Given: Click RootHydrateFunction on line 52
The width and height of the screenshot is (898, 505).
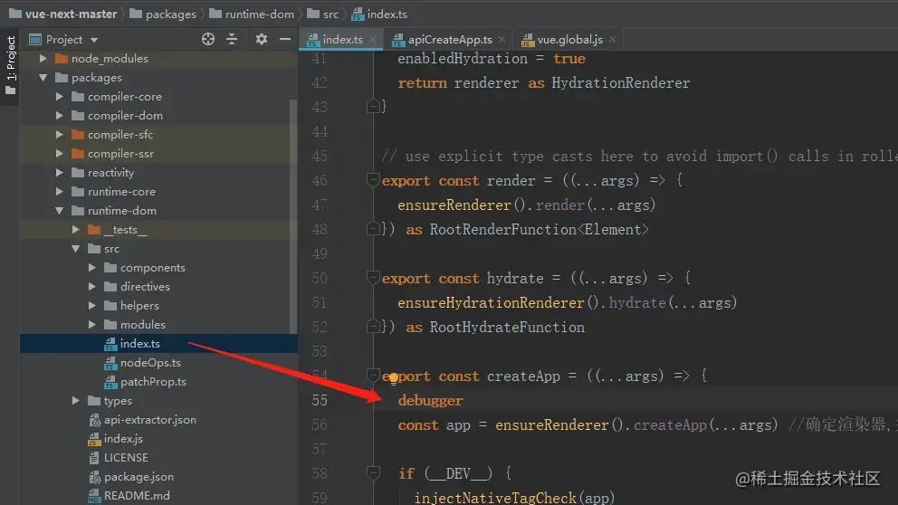Looking at the screenshot, I should pos(507,327).
